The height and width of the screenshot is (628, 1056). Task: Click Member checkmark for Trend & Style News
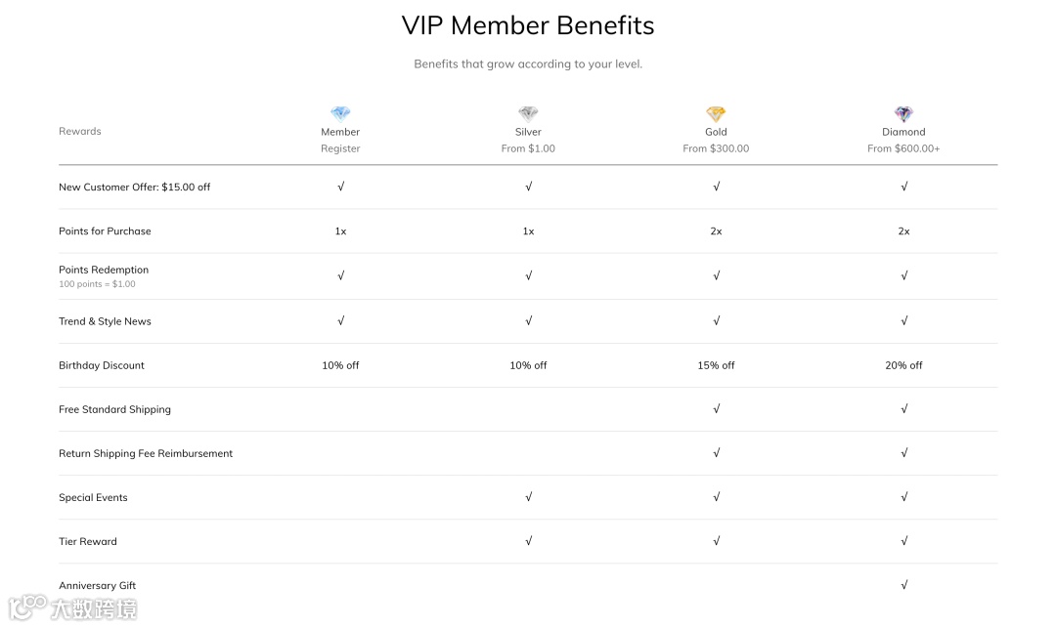coord(340,320)
